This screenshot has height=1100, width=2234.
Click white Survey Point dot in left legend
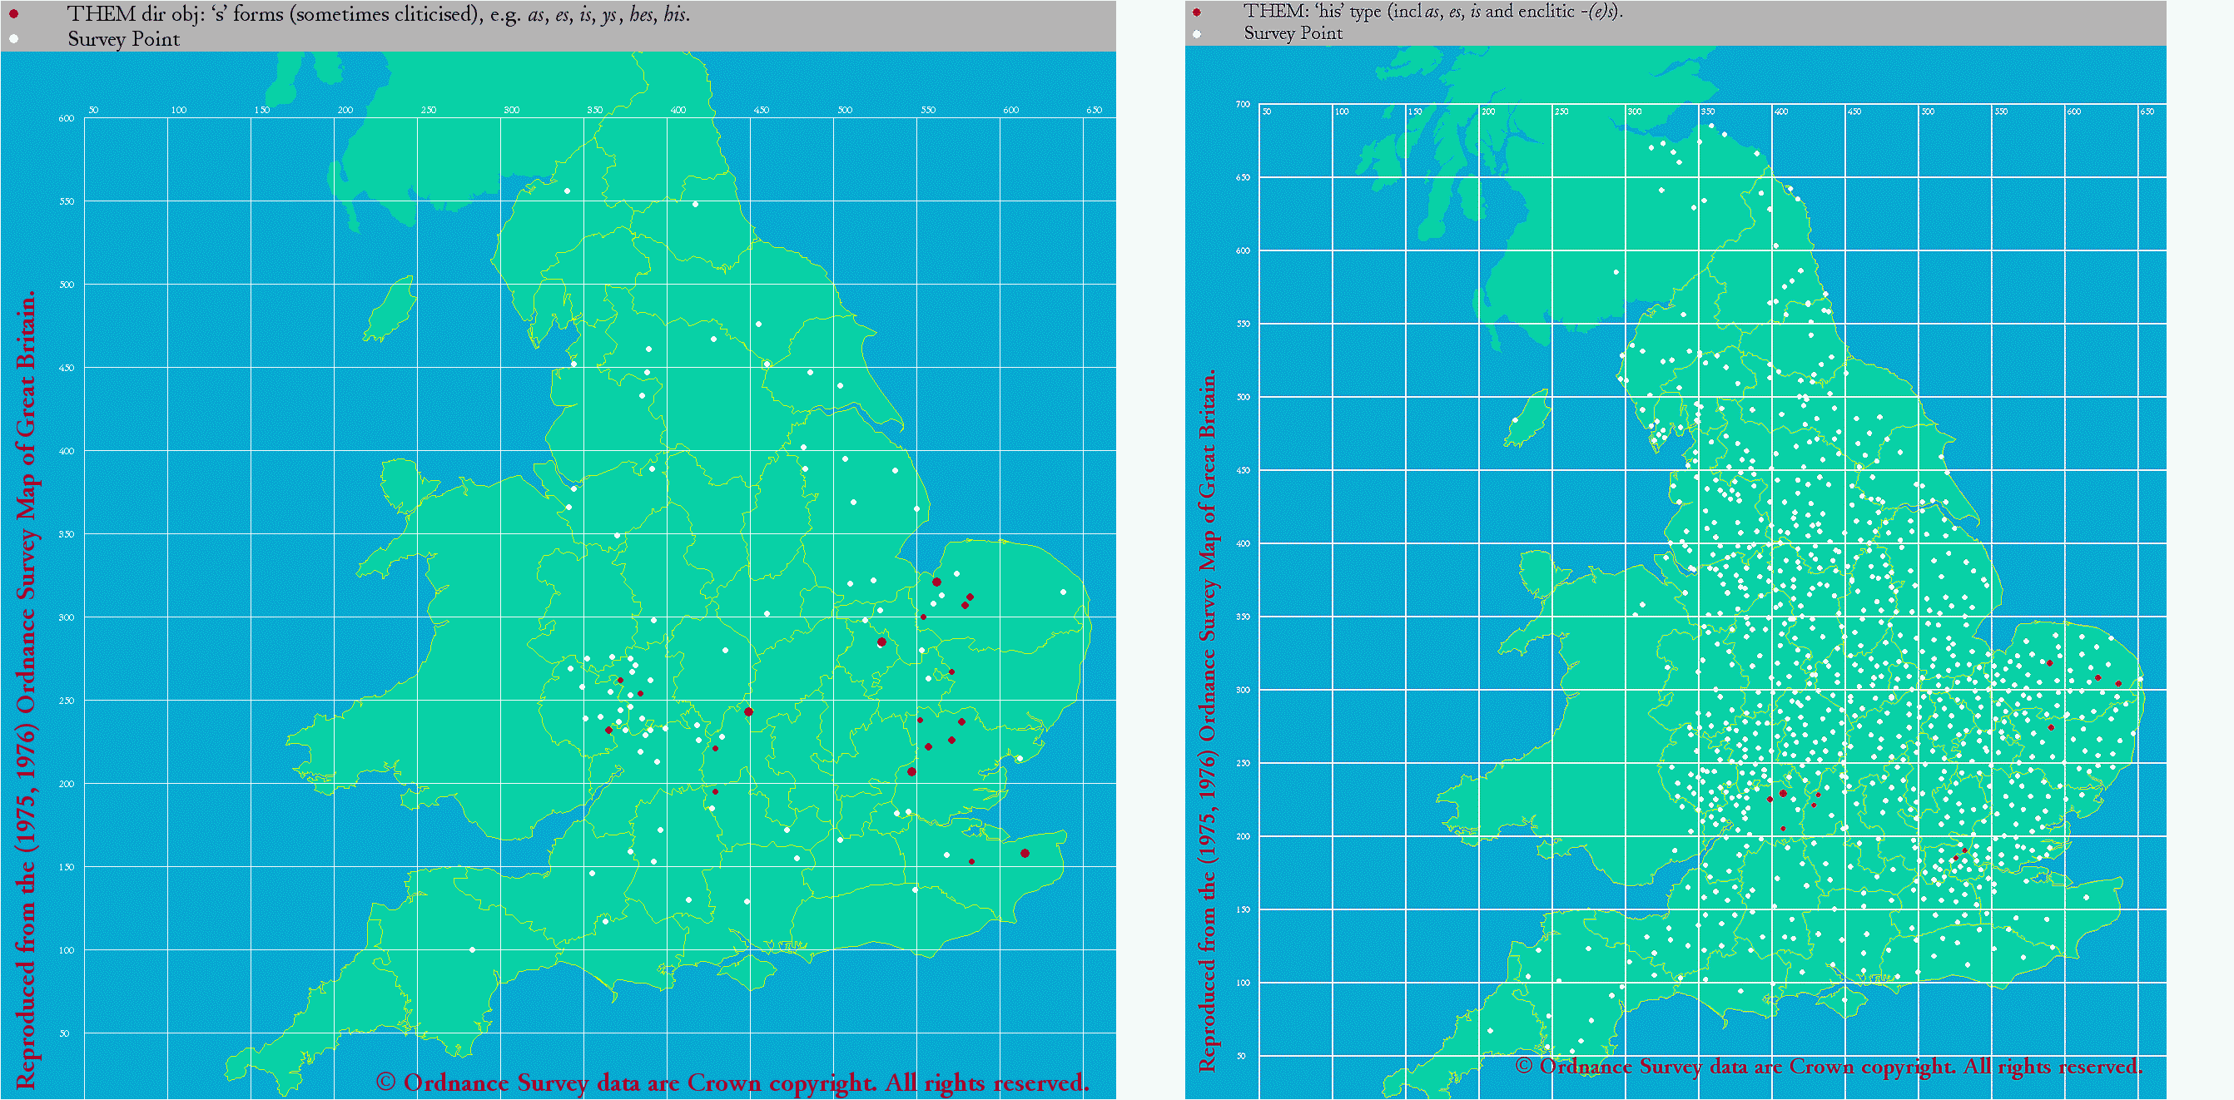tap(13, 39)
